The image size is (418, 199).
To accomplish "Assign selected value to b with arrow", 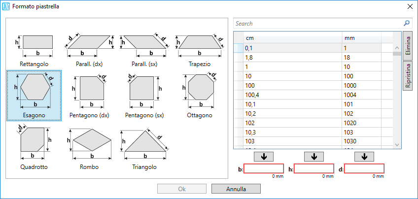I will click(x=264, y=157).
